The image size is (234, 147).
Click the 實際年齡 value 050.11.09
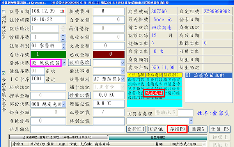(163, 67)
